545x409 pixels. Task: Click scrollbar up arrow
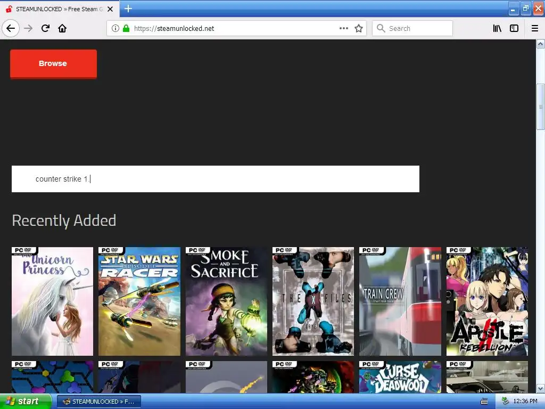[x=540, y=44]
